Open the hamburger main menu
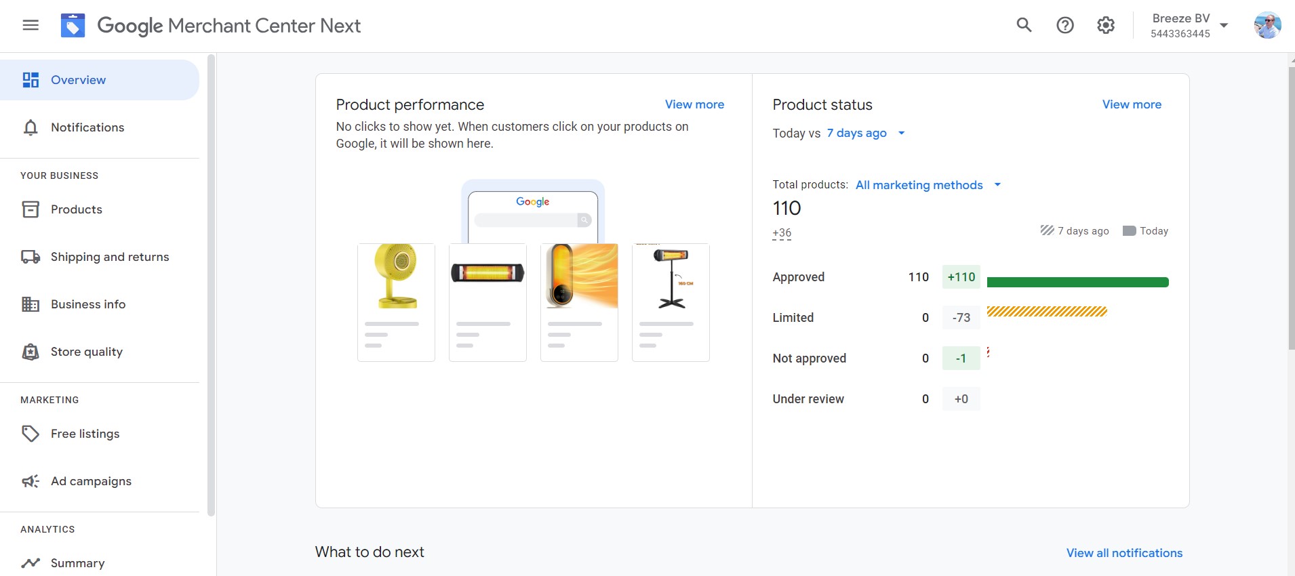Viewport: 1295px width, 576px height. [31, 26]
